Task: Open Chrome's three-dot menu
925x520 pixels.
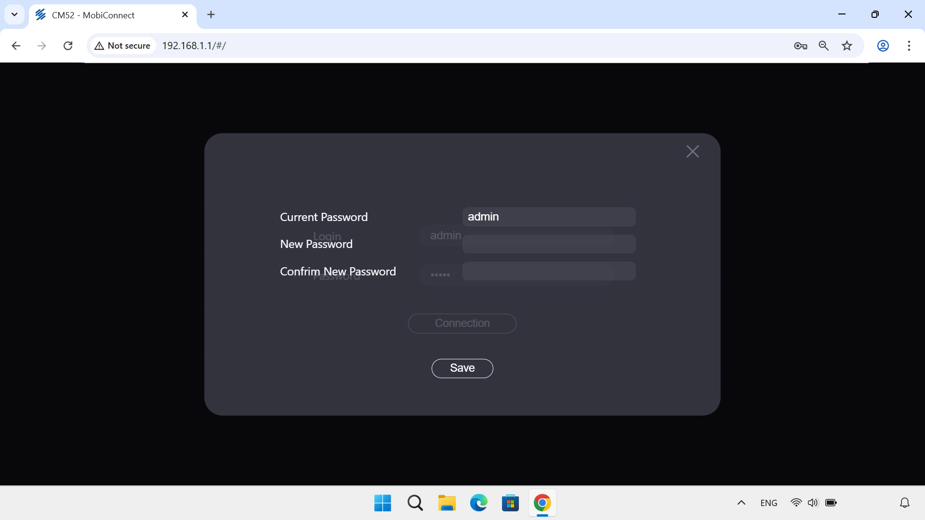Action: point(909,46)
